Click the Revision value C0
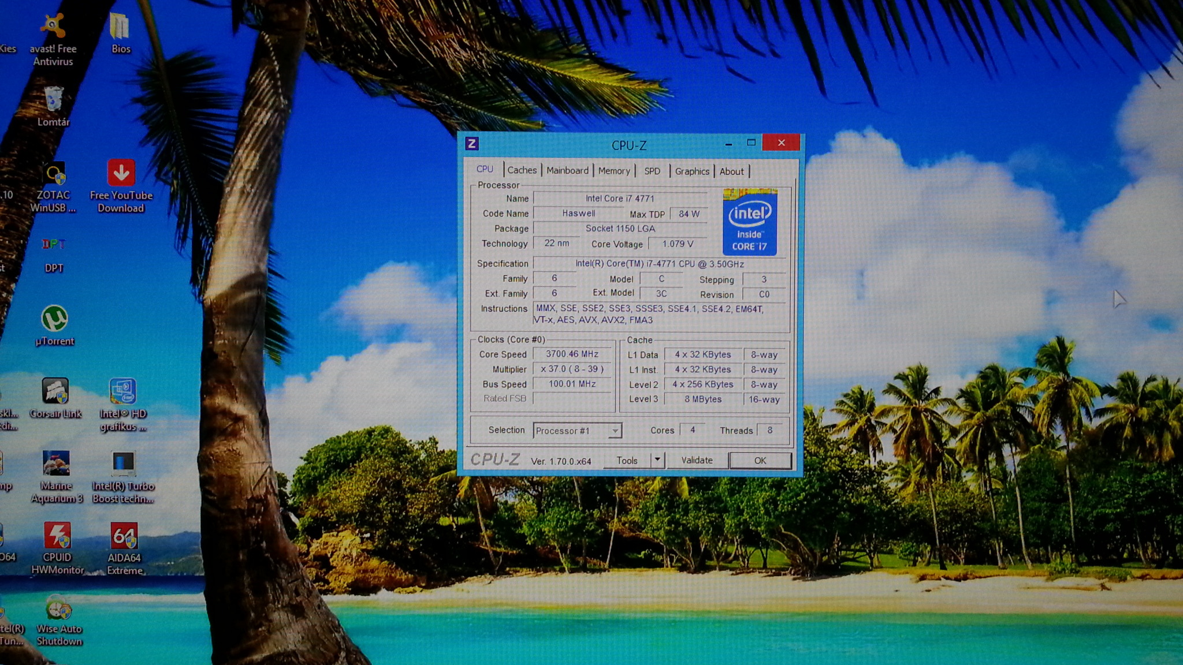This screenshot has height=665, width=1183. click(x=764, y=294)
